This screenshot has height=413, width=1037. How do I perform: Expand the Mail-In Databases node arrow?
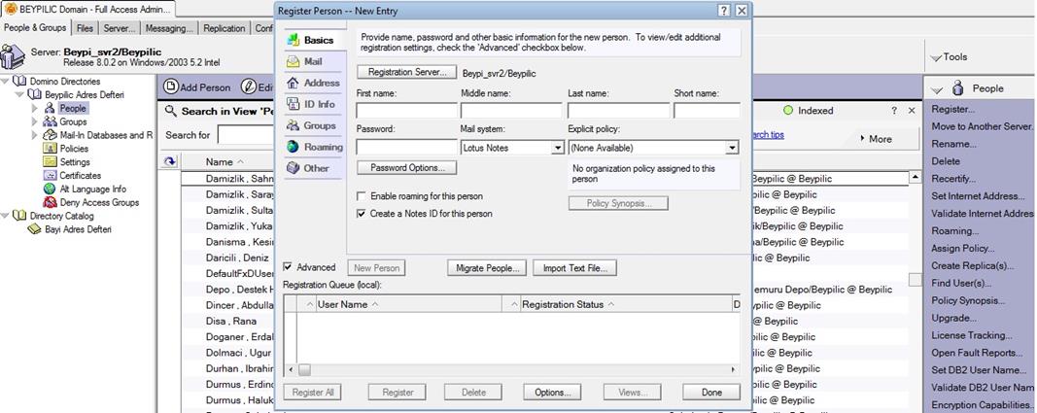[34, 135]
